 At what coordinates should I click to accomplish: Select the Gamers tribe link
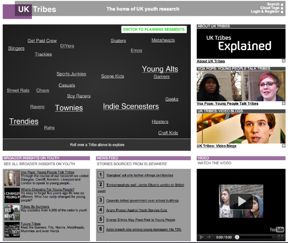pos(162,76)
